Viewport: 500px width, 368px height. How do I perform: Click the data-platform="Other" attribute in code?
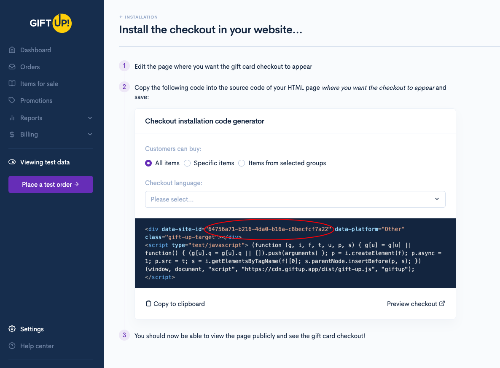[370, 229]
